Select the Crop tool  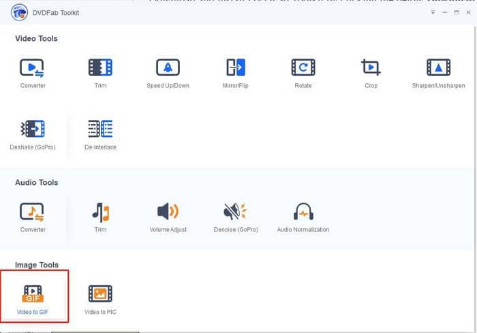371,68
